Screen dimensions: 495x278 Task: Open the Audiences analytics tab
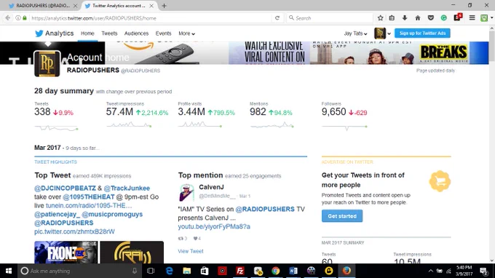coord(136,33)
